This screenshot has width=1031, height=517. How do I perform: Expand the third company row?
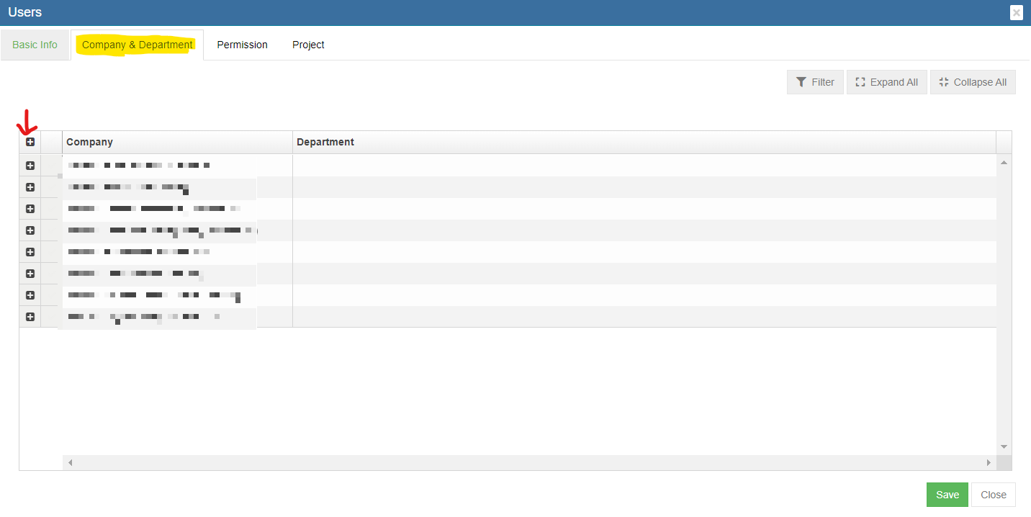pos(30,209)
